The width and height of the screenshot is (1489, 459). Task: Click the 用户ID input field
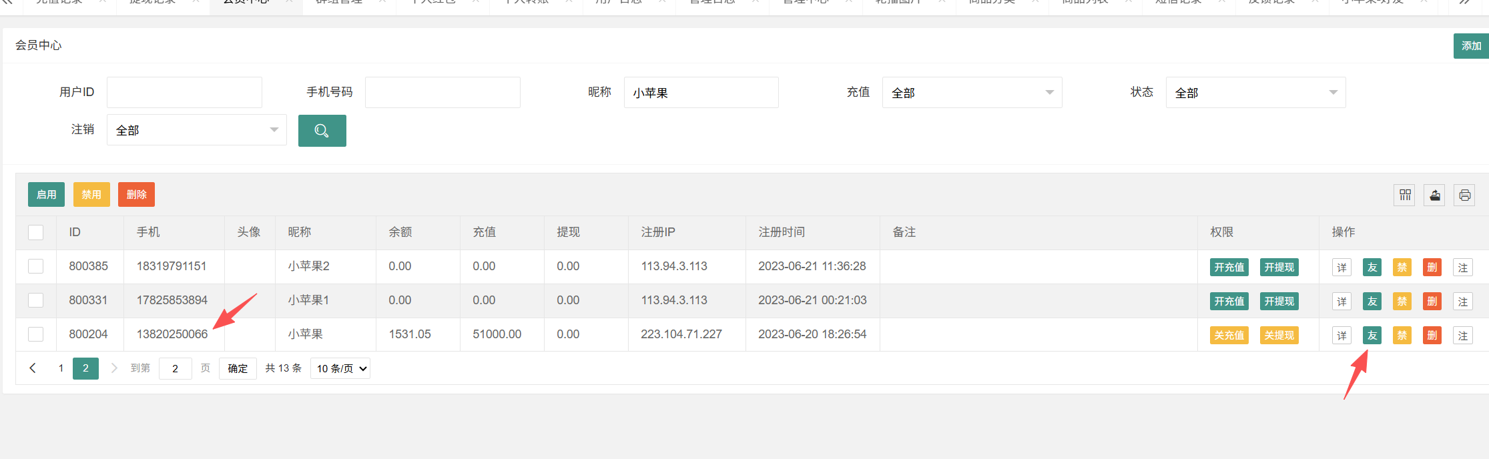pyautogui.click(x=184, y=93)
